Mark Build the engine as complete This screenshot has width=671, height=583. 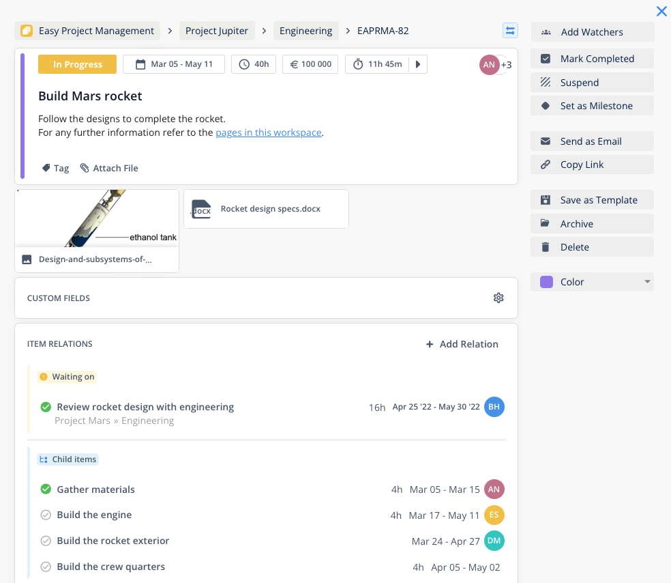click(x=46, y=515)
